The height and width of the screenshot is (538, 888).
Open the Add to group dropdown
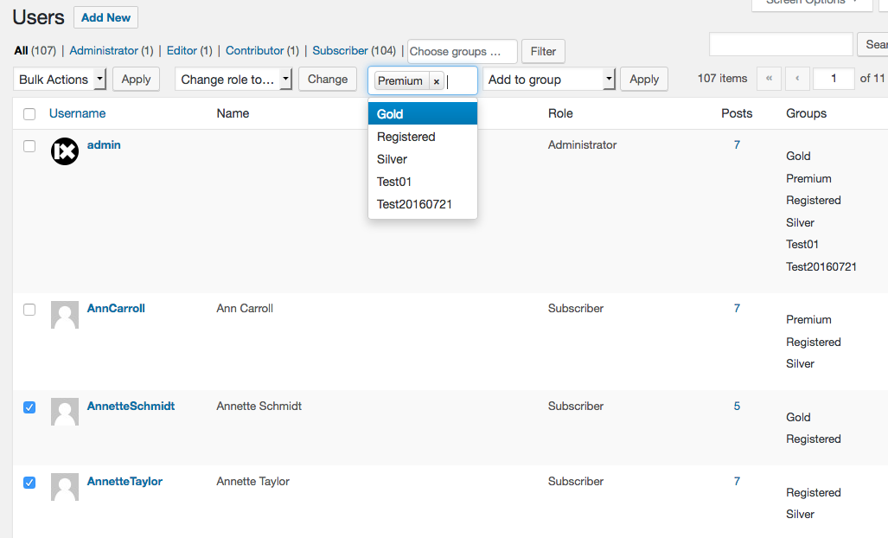549,80
